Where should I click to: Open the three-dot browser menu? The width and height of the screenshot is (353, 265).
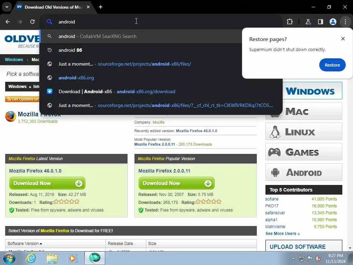coord(345,22)
